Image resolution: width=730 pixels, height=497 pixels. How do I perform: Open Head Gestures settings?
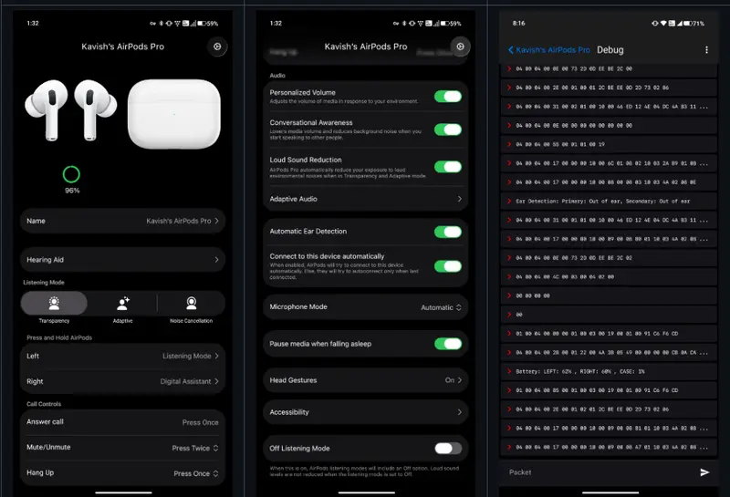[365, 380]
